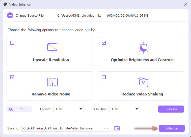191x137 pixels.
Task: Click the Video Enhancer palette icon in title bar
Action: pyautogui.click(x=5, y=4)
